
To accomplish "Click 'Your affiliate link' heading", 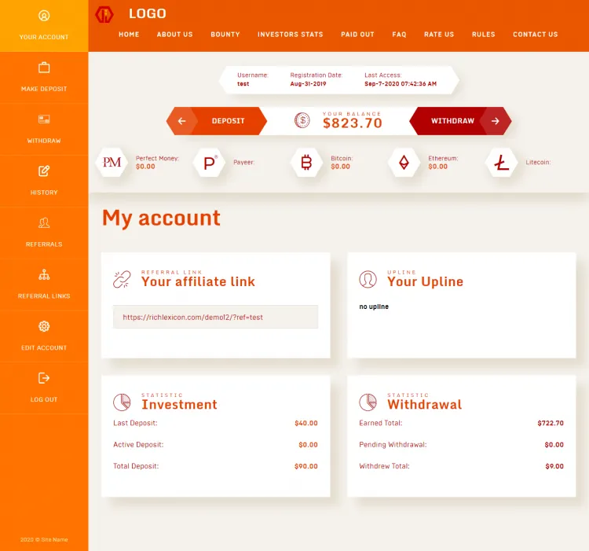I will 198,281.
